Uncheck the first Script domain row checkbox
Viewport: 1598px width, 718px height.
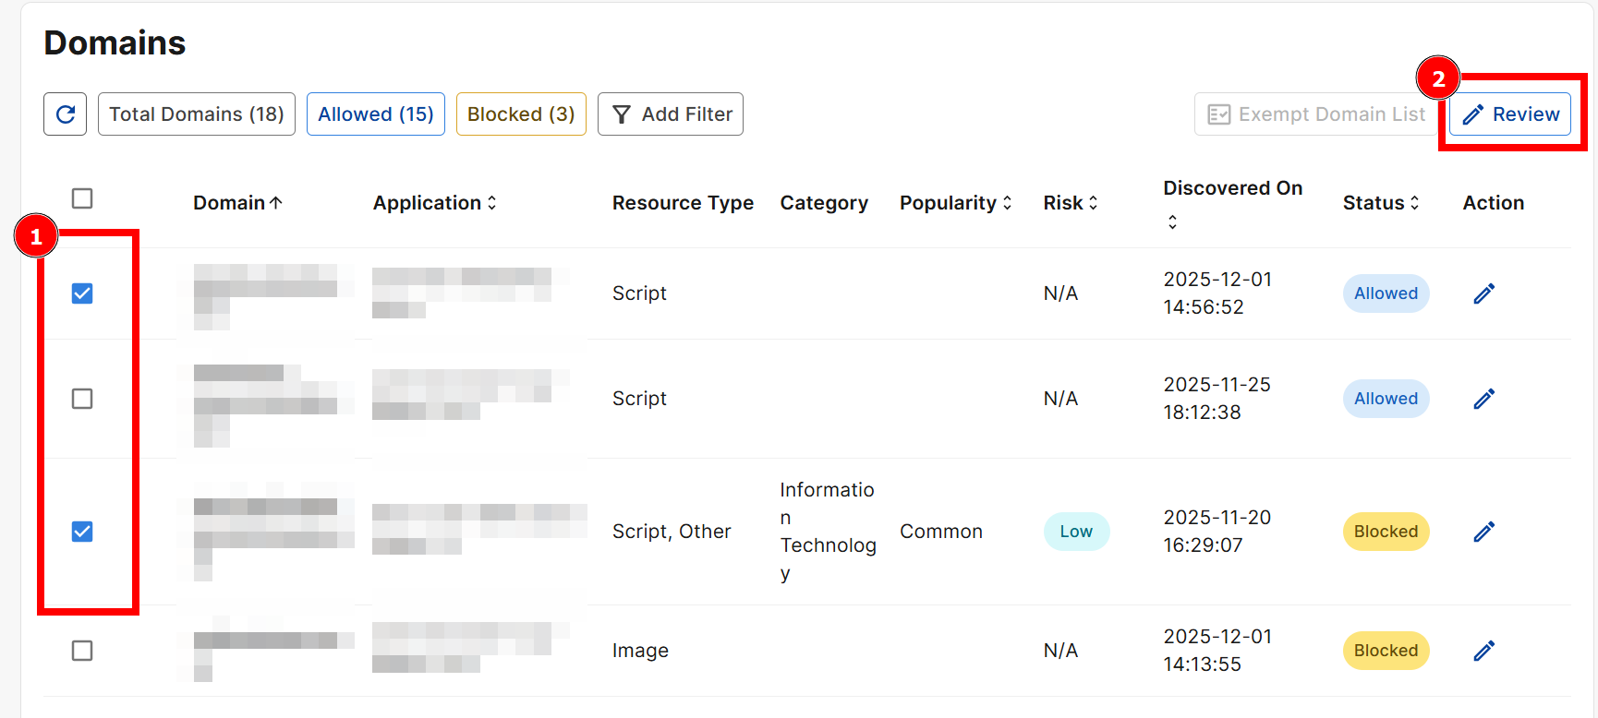(82, 293)
